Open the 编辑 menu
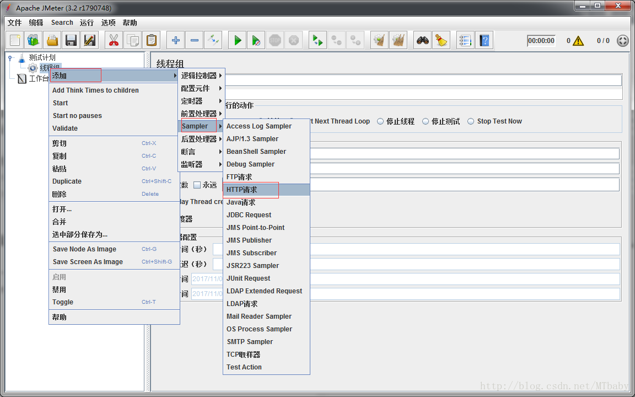The width and height of the screenshot is (635, 397). pos(36,23)
